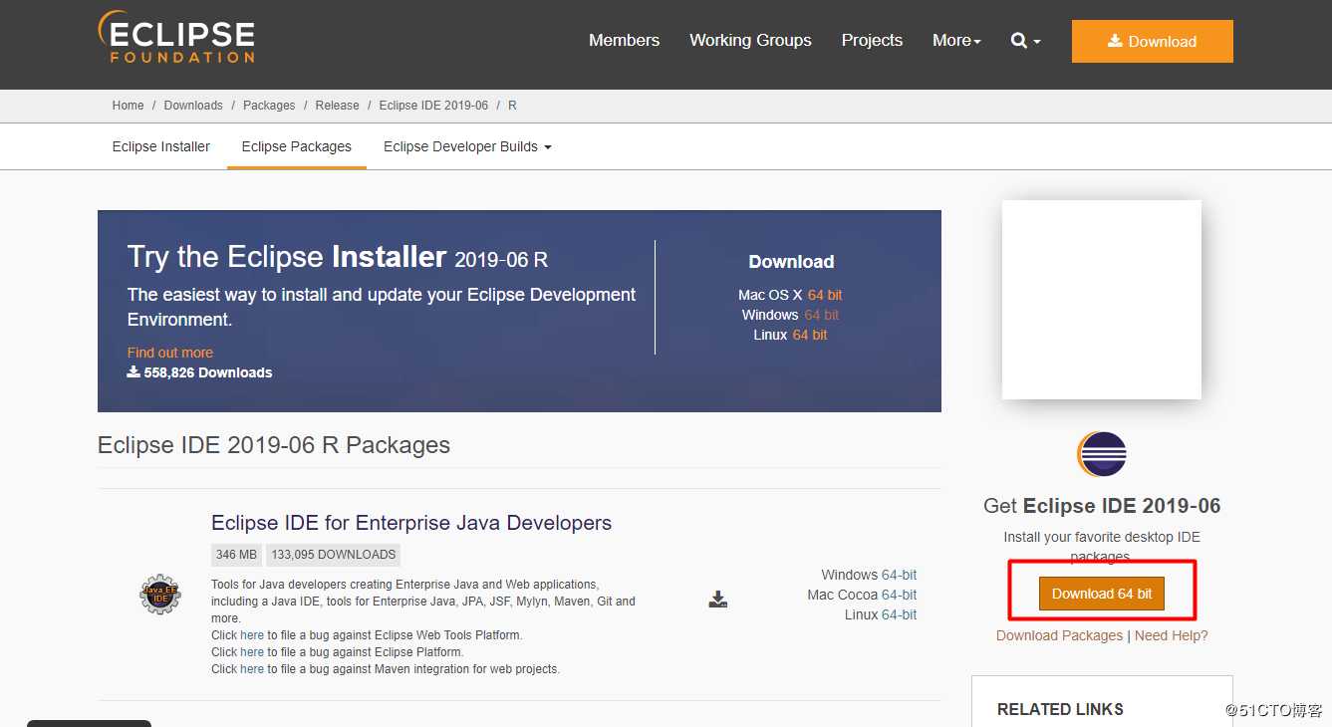1332x727 pixels.
Task: Expand Eclipse Developer Builds dropdown
Action: (467, 146)
